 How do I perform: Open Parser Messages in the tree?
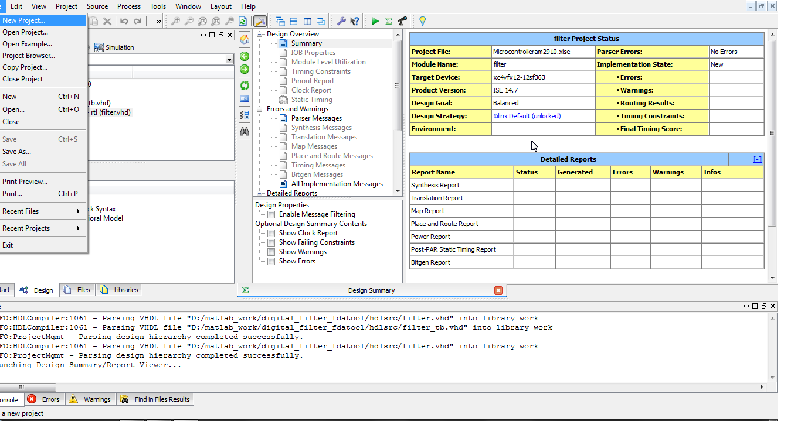click(x=317, y=118)
